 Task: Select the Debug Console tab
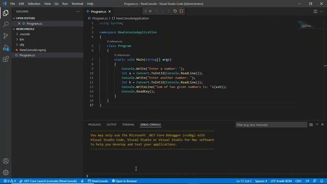tap(150, 125)
